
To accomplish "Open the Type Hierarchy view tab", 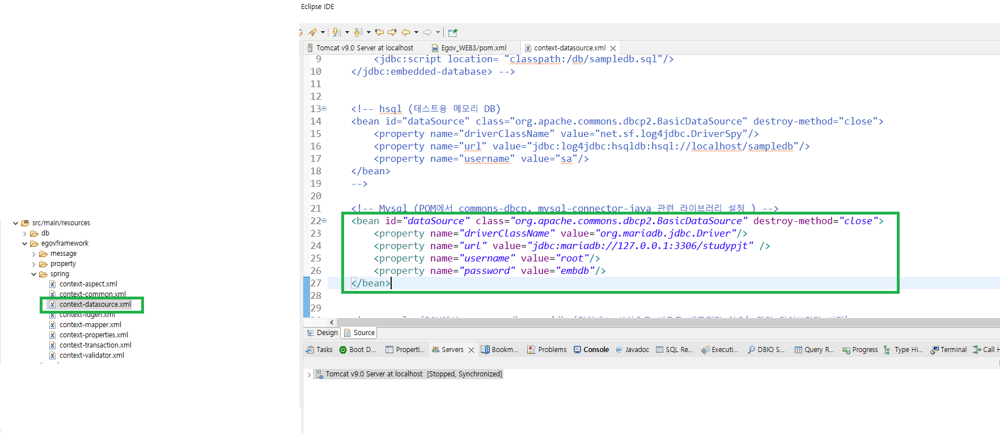I will 904,350.
